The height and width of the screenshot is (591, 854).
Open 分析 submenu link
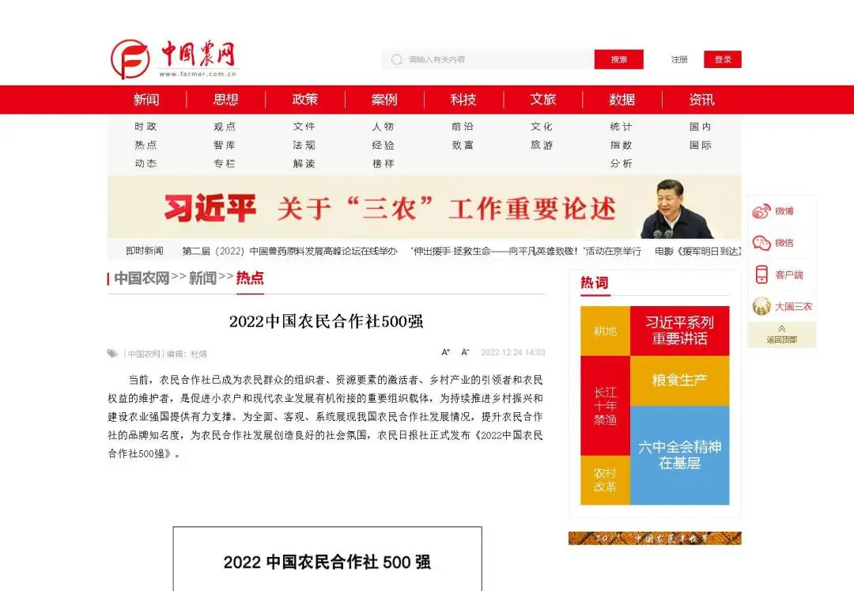(x=622, y=164)
